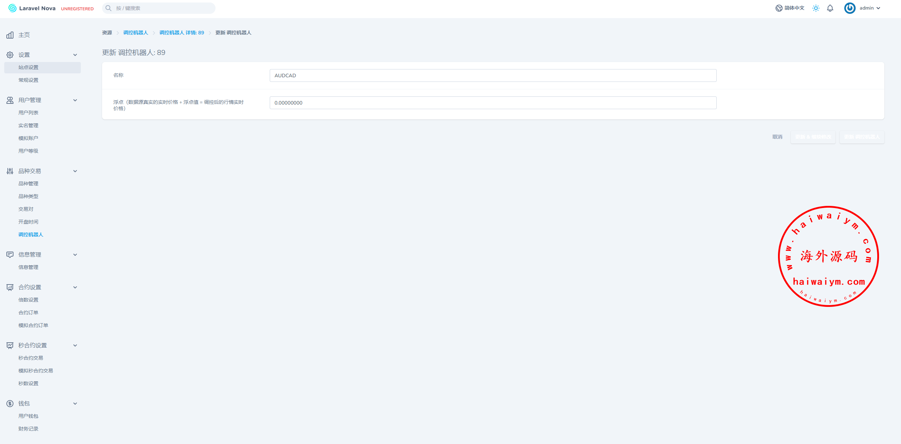Click the Laravel Nova logo icon

12,8
